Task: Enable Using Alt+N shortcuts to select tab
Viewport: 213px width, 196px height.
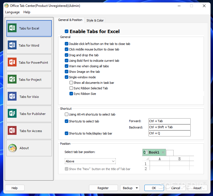Action: (66, 114)
